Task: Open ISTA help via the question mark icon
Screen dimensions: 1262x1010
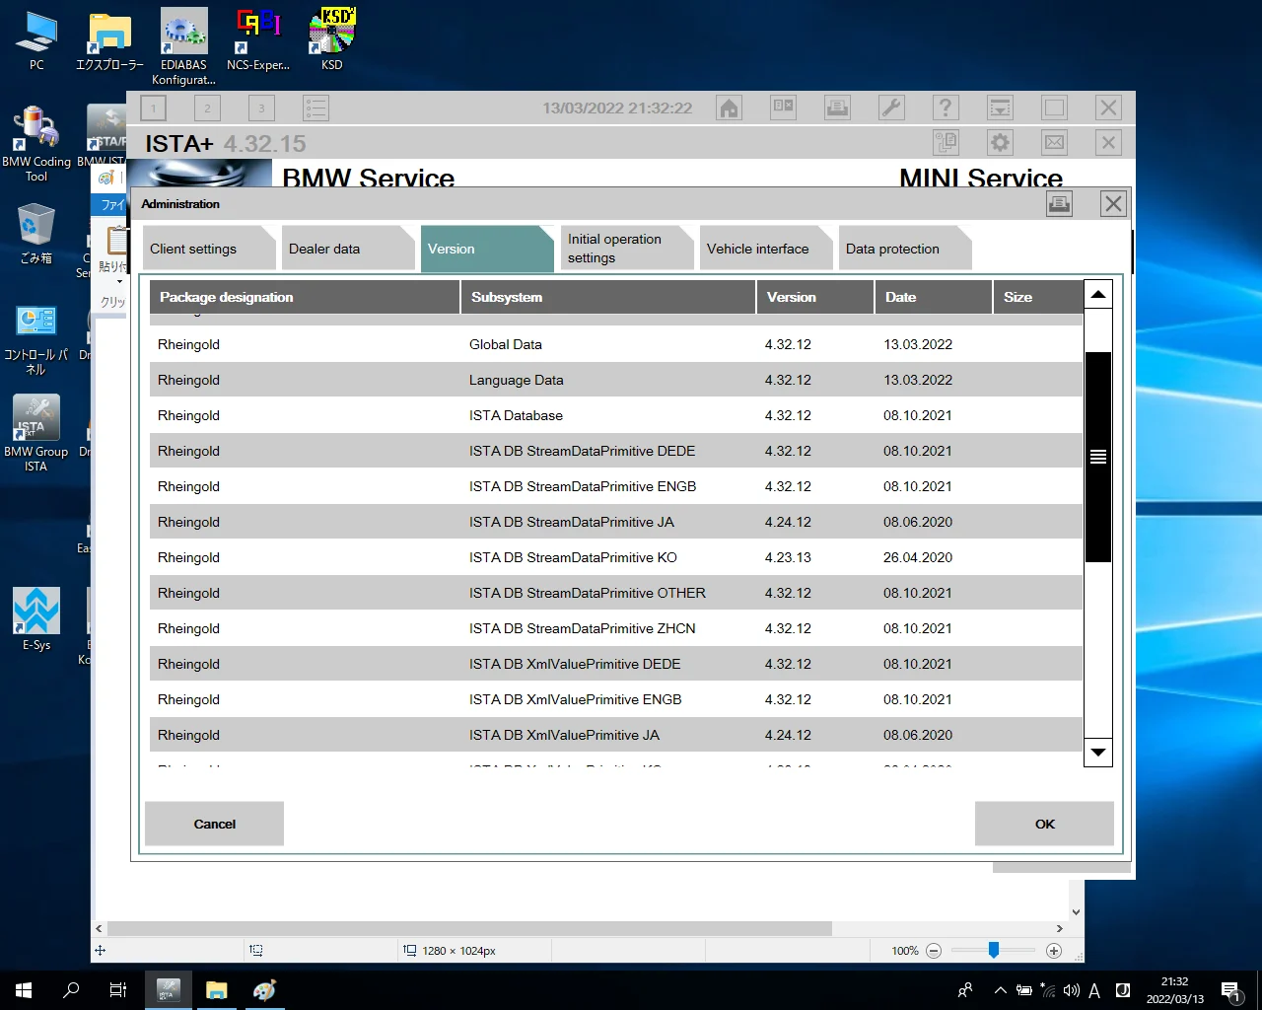Action: (x=946, y=108)
